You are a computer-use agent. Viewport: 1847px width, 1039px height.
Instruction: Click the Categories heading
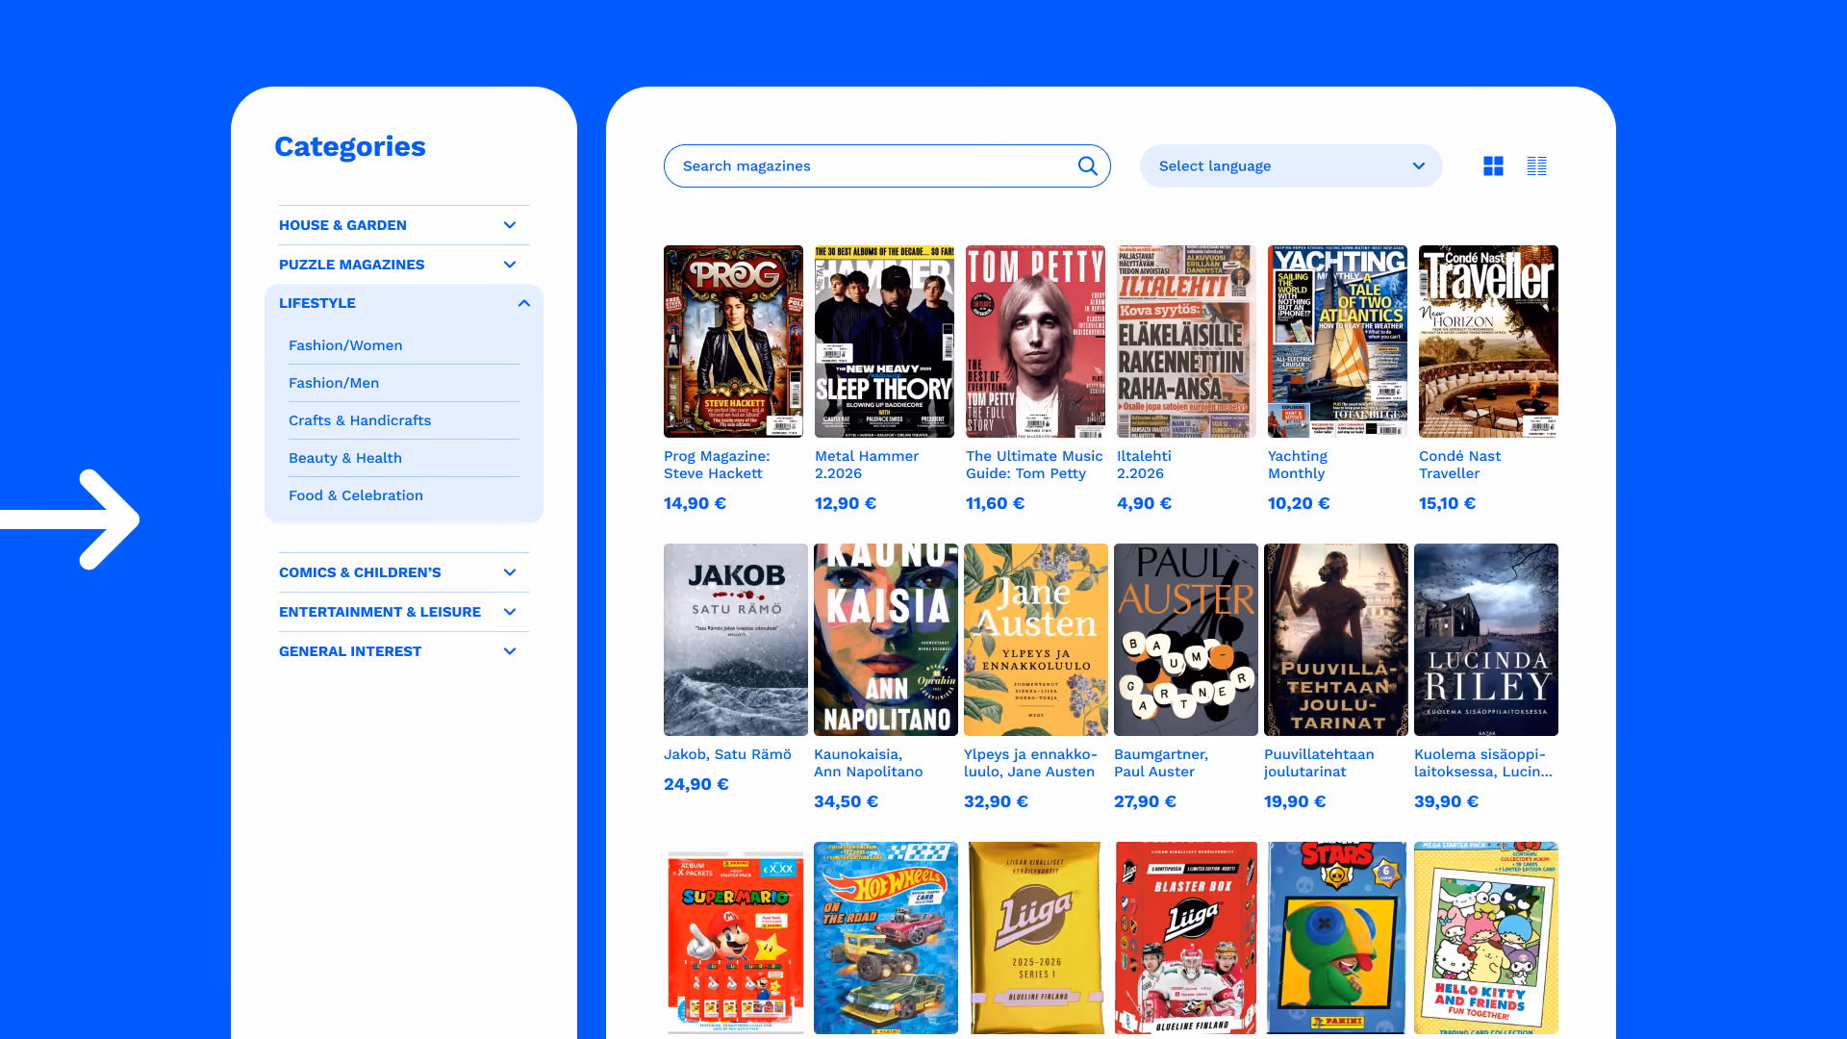tap(350, 146)
